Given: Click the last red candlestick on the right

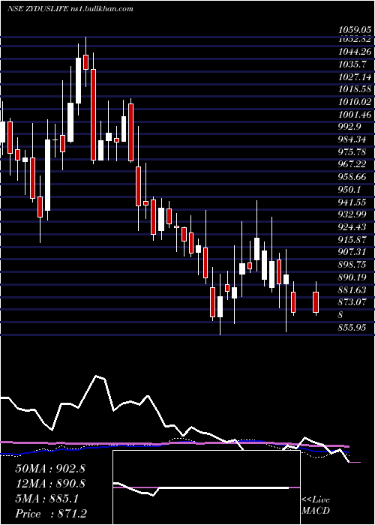Looking at the screenshot, I should click(x=316, y=302).
